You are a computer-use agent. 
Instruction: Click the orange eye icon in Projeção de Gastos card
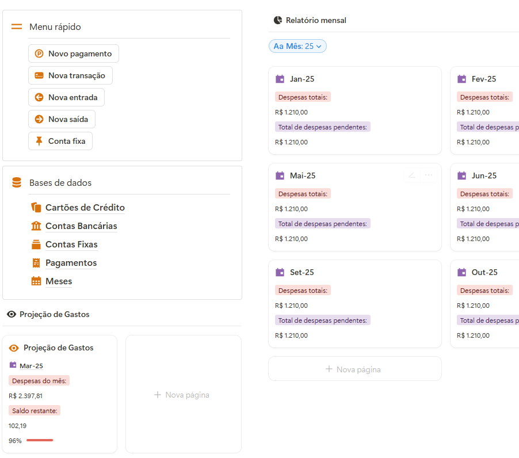pyautogui.click(x=14, y=348)
